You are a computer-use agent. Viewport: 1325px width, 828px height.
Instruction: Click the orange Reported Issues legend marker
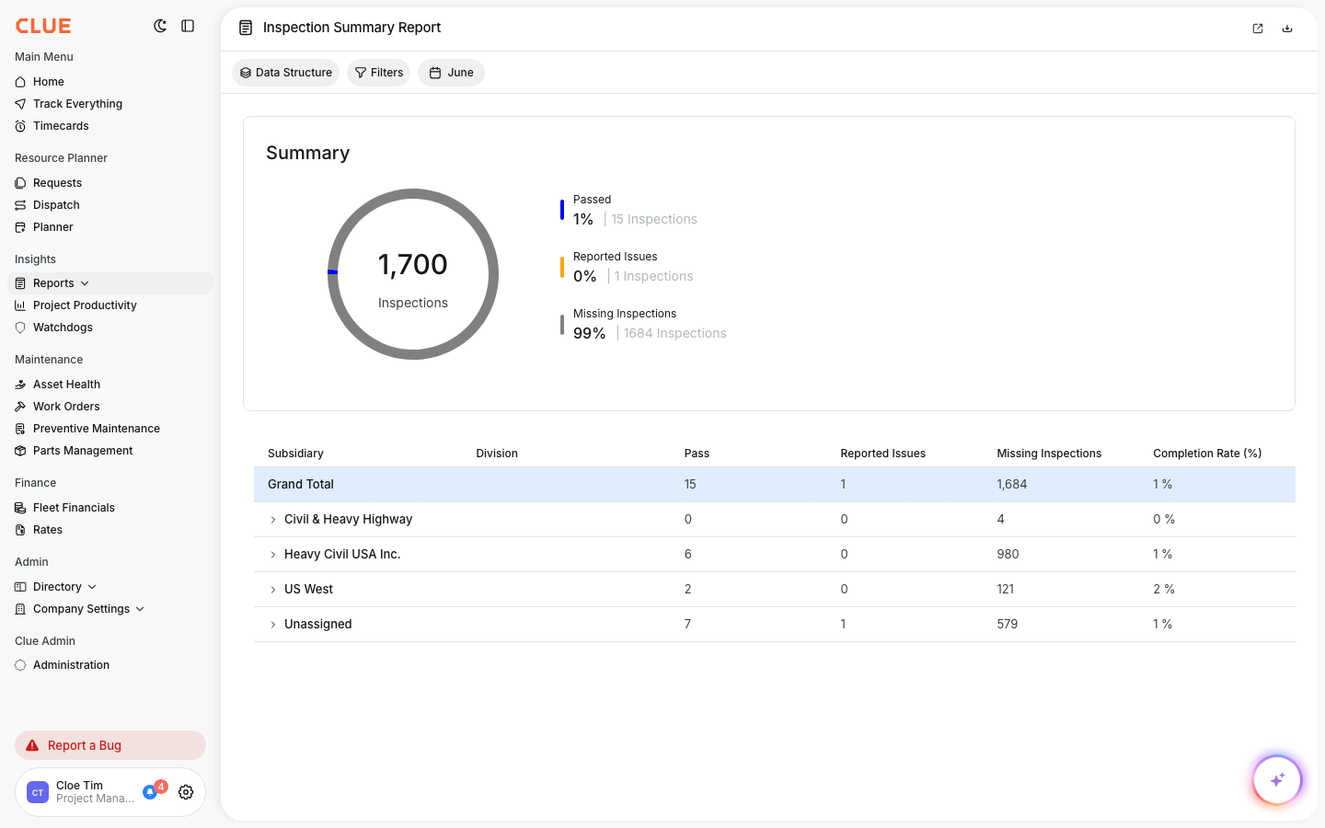[562, 267]
